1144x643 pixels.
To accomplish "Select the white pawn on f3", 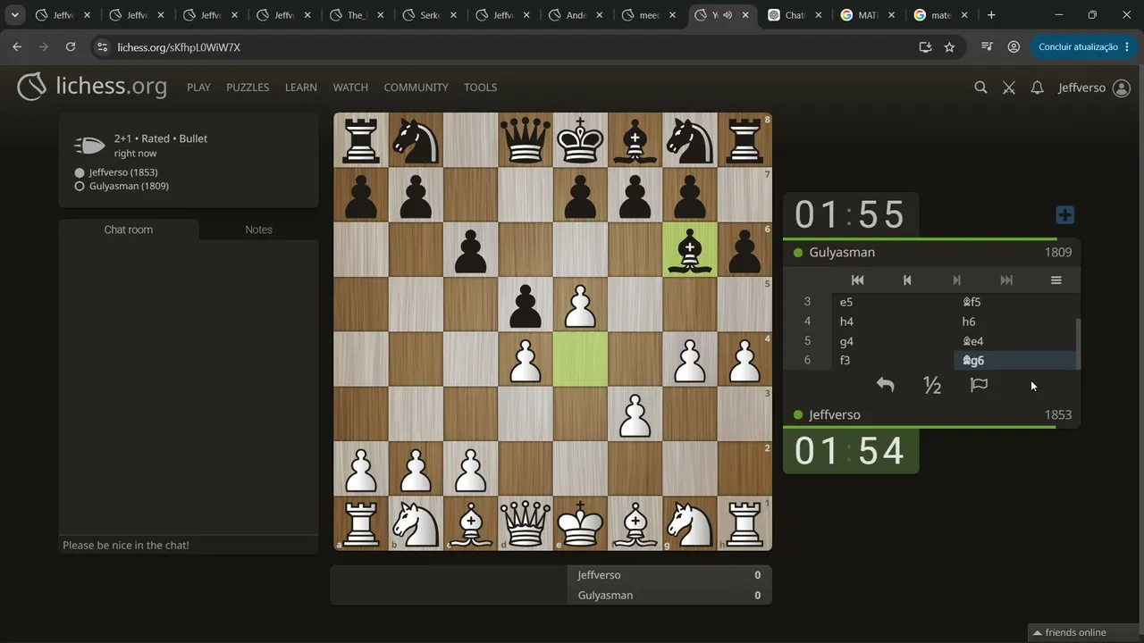I will pos(635,414).
